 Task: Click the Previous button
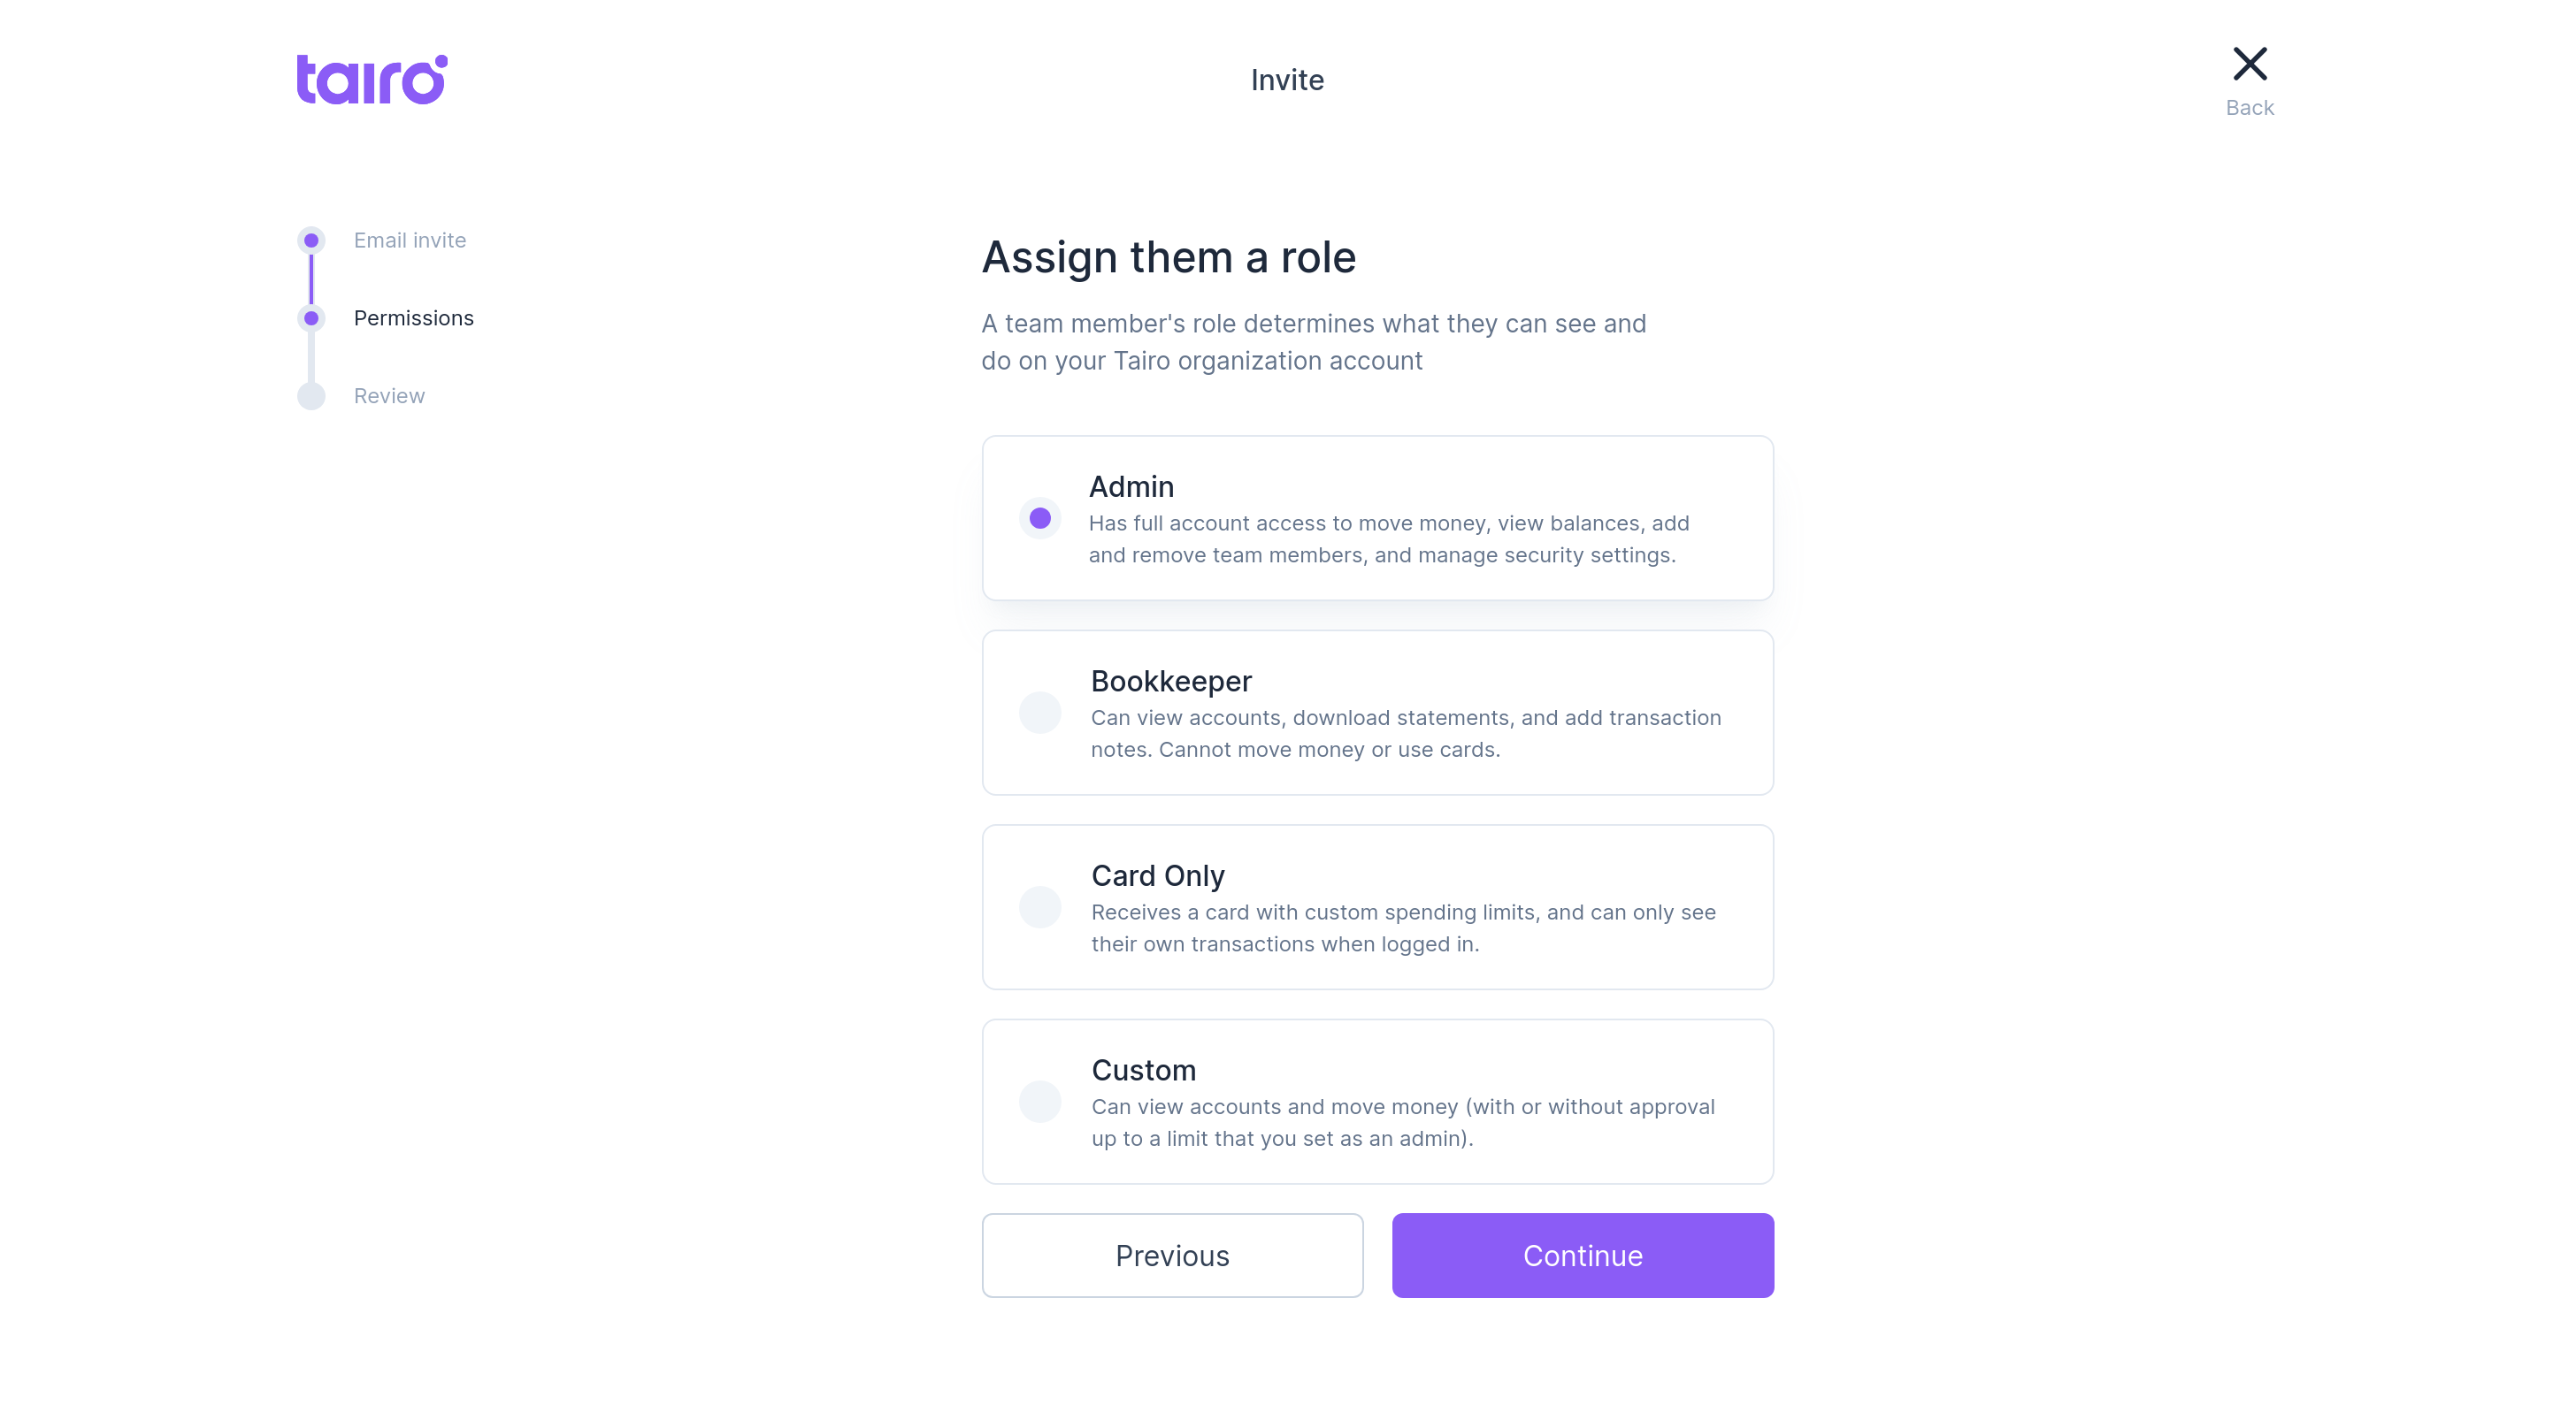(x=1172, y=1256)
